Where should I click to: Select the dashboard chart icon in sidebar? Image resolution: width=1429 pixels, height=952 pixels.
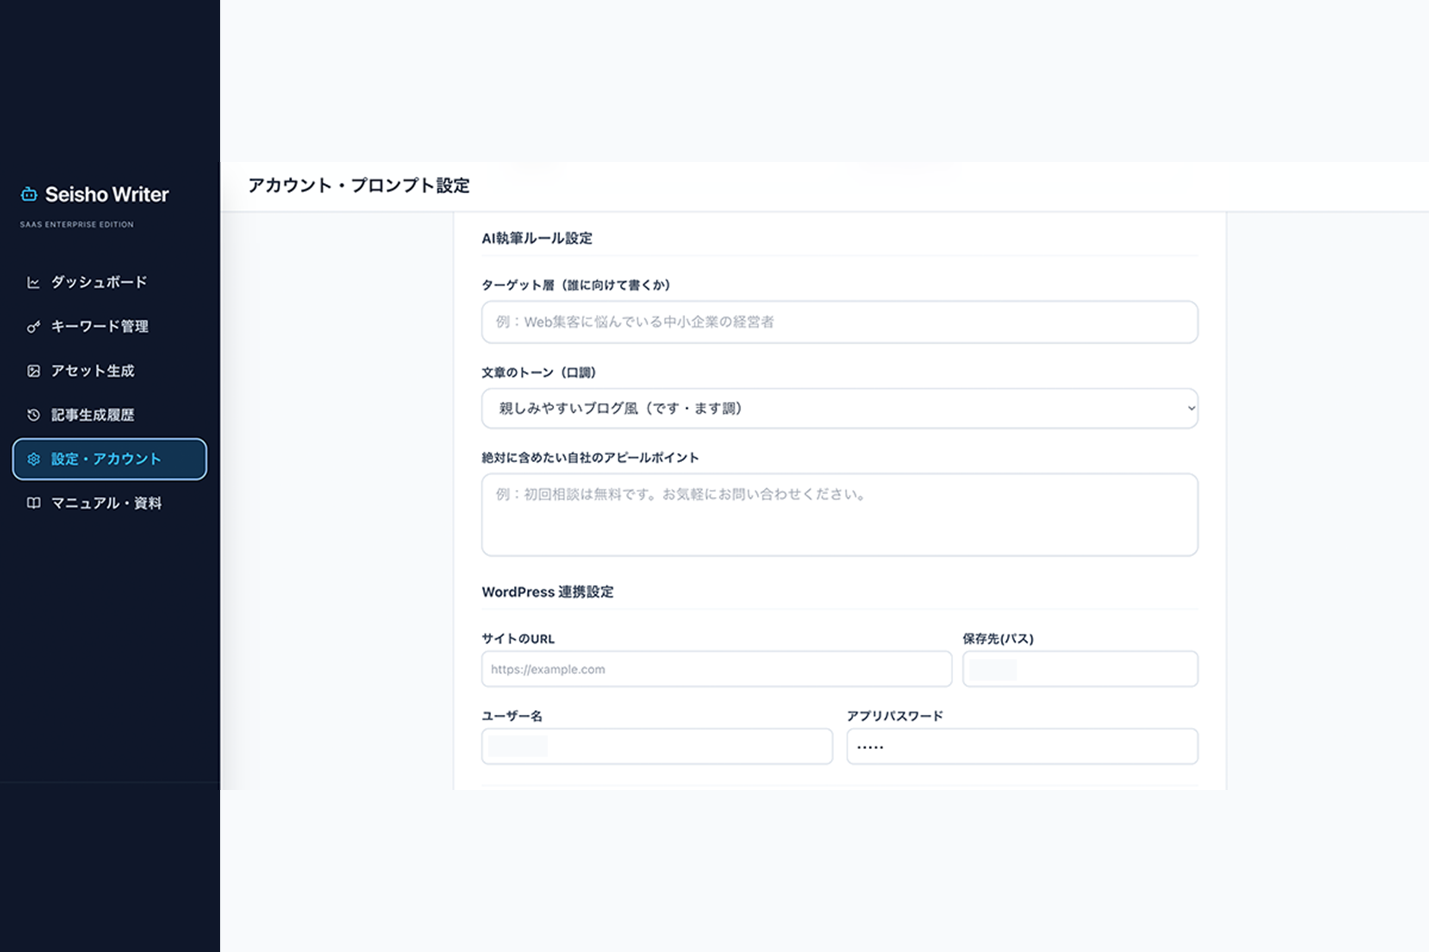click(33, 281)
